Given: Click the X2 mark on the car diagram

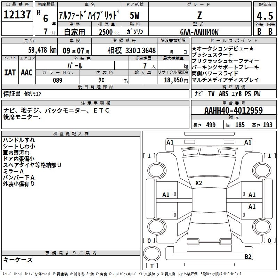Looking at the screenshot, I should [199, 183].
